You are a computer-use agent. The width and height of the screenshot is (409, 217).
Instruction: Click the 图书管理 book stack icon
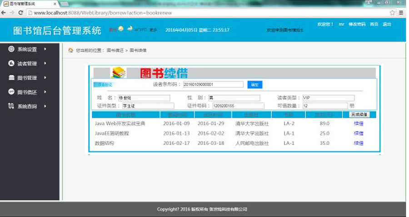11,78
